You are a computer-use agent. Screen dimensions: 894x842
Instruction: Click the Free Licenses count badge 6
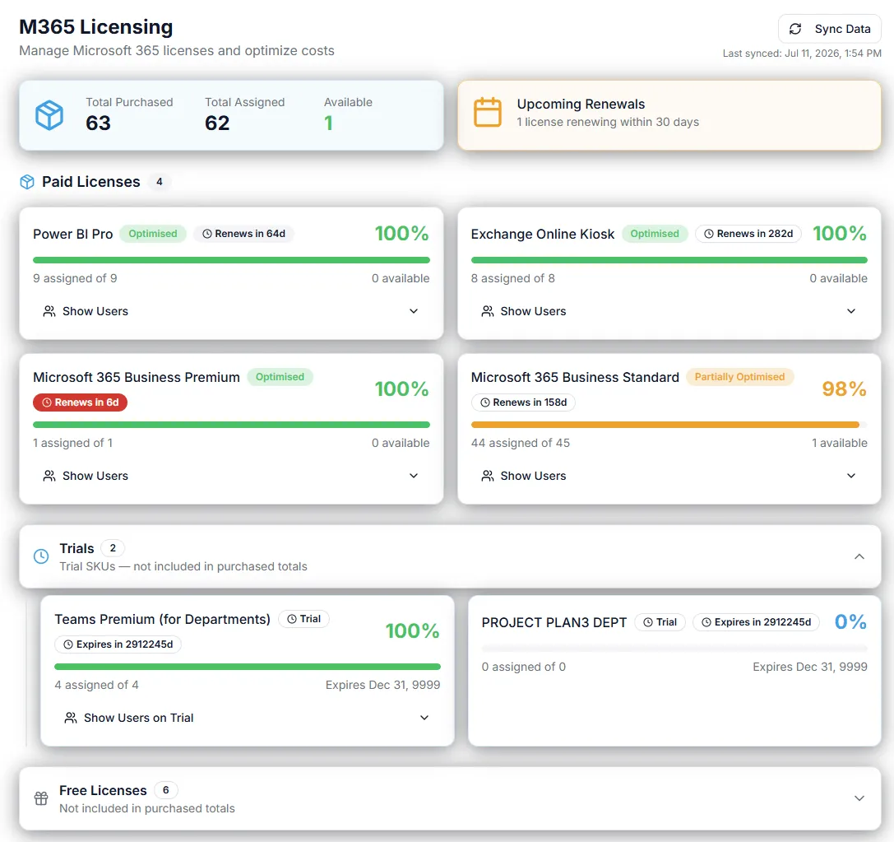tap(166, 790)
